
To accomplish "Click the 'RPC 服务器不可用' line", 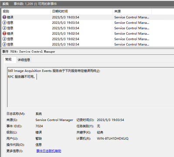I will pyautogui.click(x=21, y=77).
